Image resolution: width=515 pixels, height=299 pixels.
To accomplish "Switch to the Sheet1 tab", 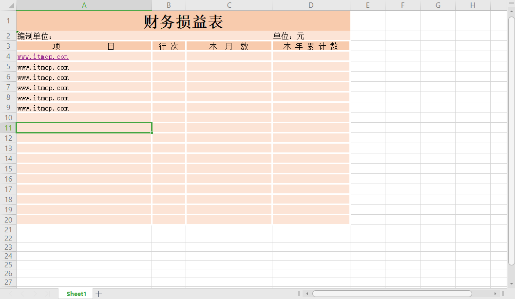I will tap(76, 294).
